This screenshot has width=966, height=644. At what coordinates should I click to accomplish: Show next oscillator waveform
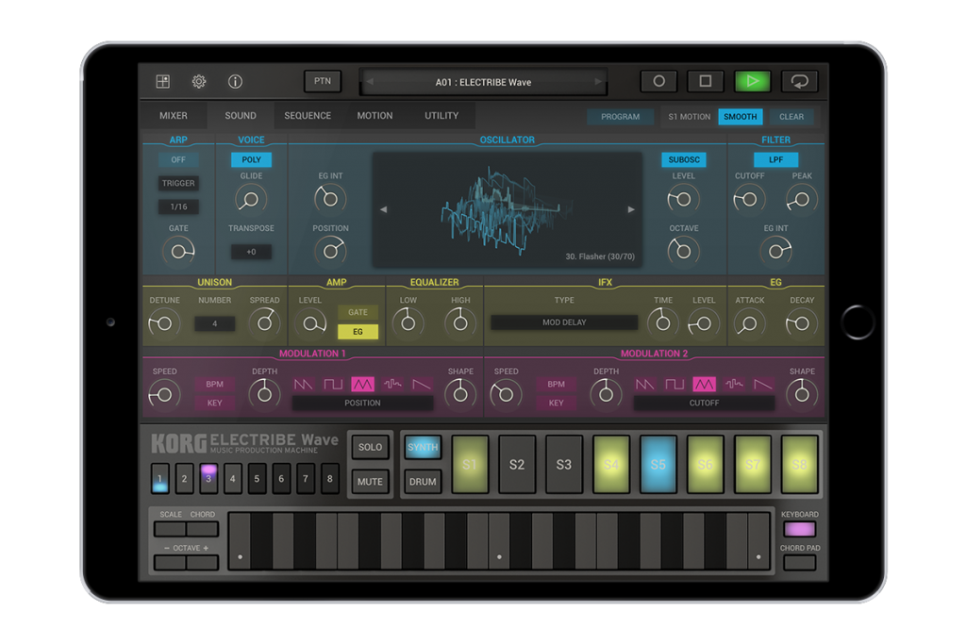(631, 209)
